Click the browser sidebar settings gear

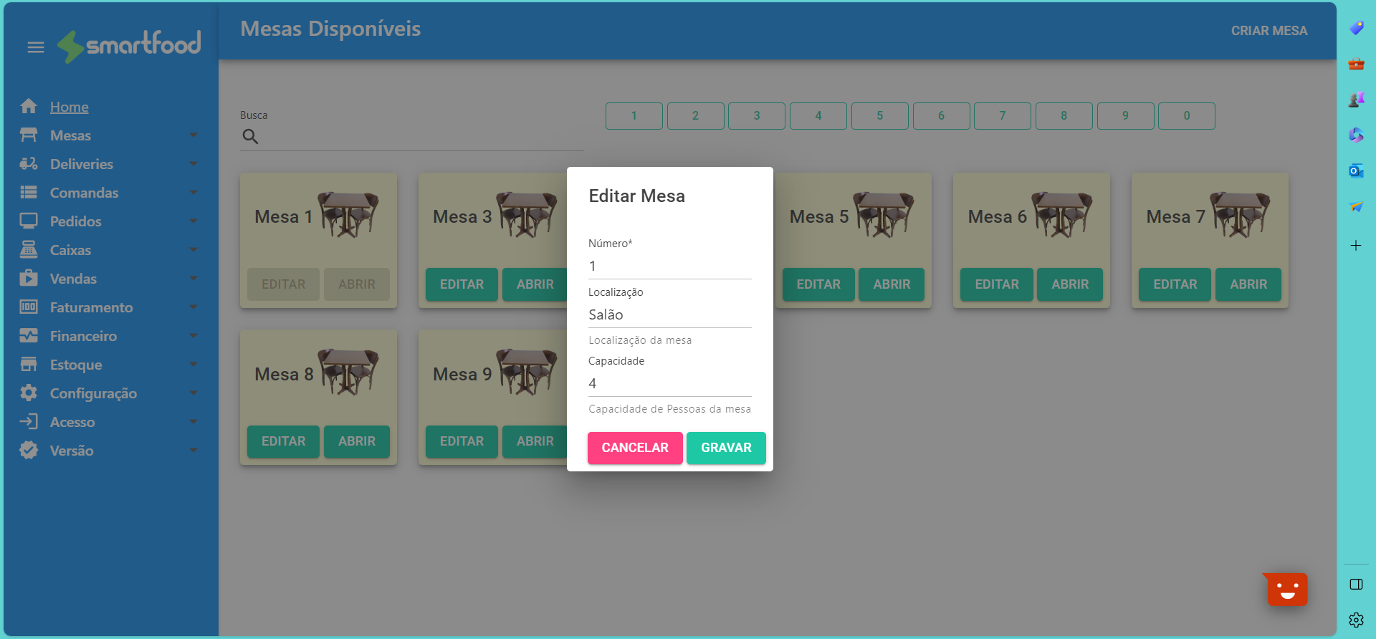tap(1356, 620)
